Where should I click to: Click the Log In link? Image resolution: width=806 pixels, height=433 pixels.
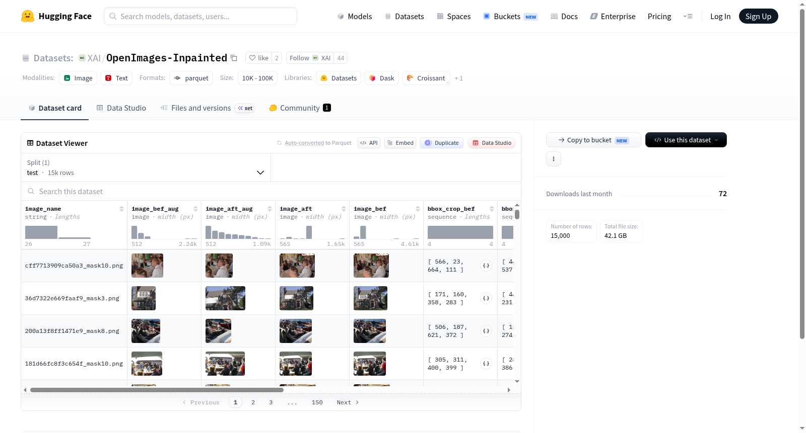click(x=720, y=17)
